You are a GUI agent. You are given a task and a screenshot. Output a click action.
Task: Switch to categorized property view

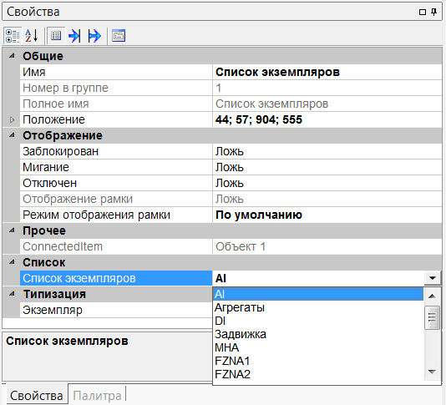point(13,36)
